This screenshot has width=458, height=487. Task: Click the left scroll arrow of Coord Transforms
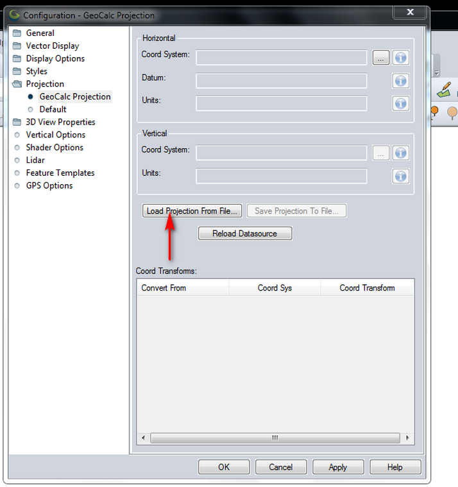[x=143, y=438]
